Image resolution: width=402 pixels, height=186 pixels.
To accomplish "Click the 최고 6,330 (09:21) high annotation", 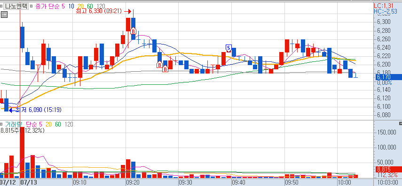I will click(x=99, y=11).
